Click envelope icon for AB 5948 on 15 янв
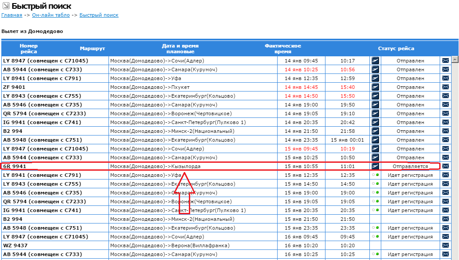459x260 pixels. (x=445, y=228)
